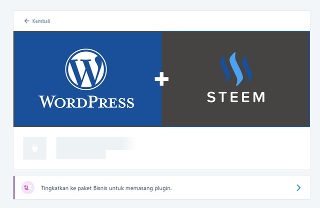Click empty header area beside Kembali
Image resolution: width=320 pixels, height=208 pixels.
point(179,21)
